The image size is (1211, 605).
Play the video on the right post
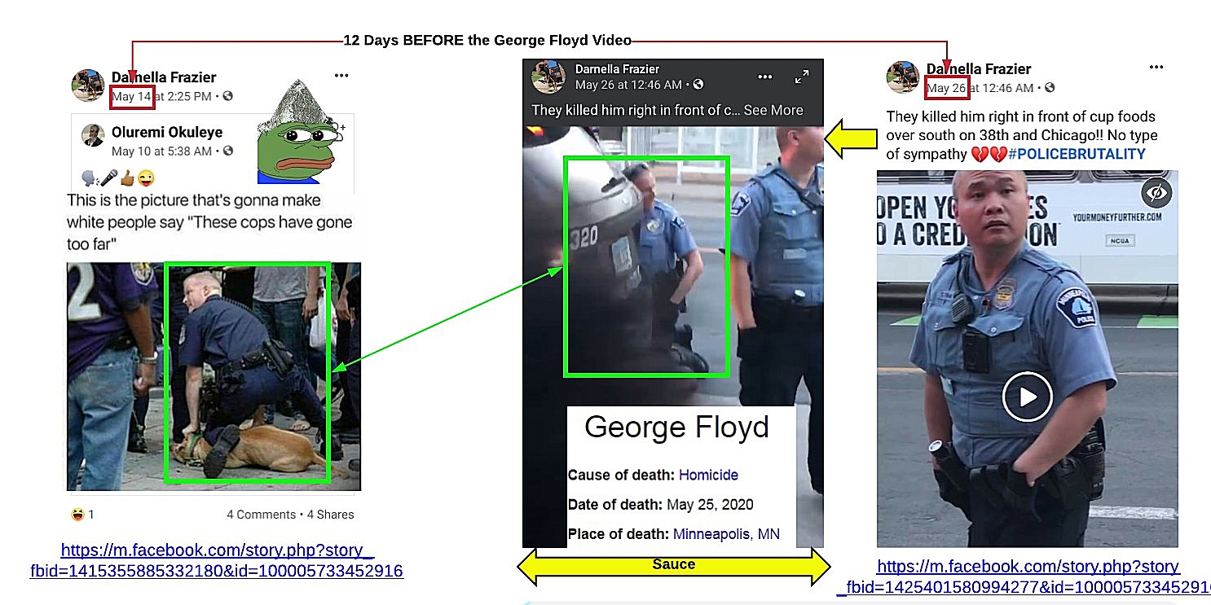point(1027,397)
